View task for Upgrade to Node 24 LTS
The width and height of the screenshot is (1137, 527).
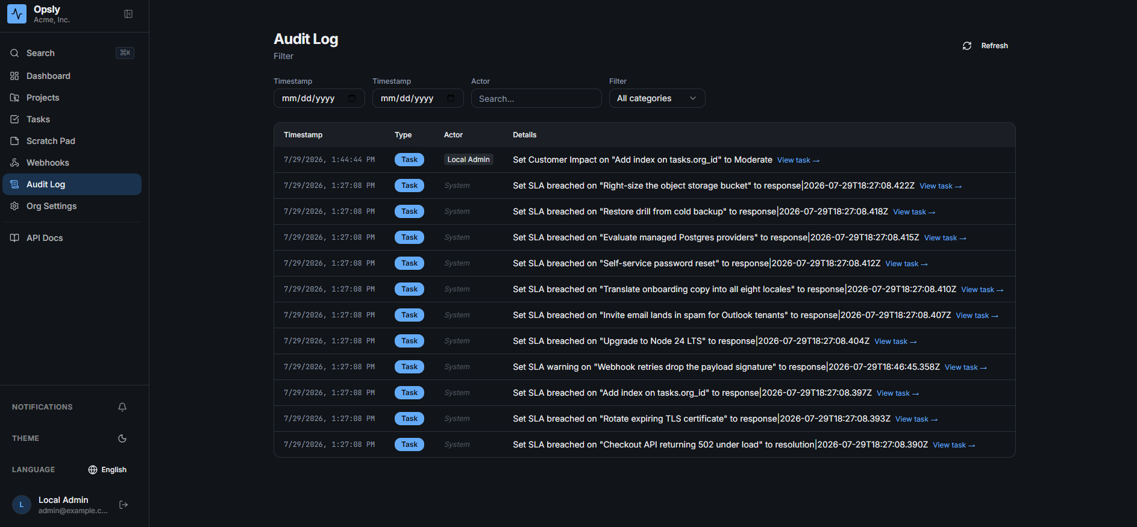point(895,341)
